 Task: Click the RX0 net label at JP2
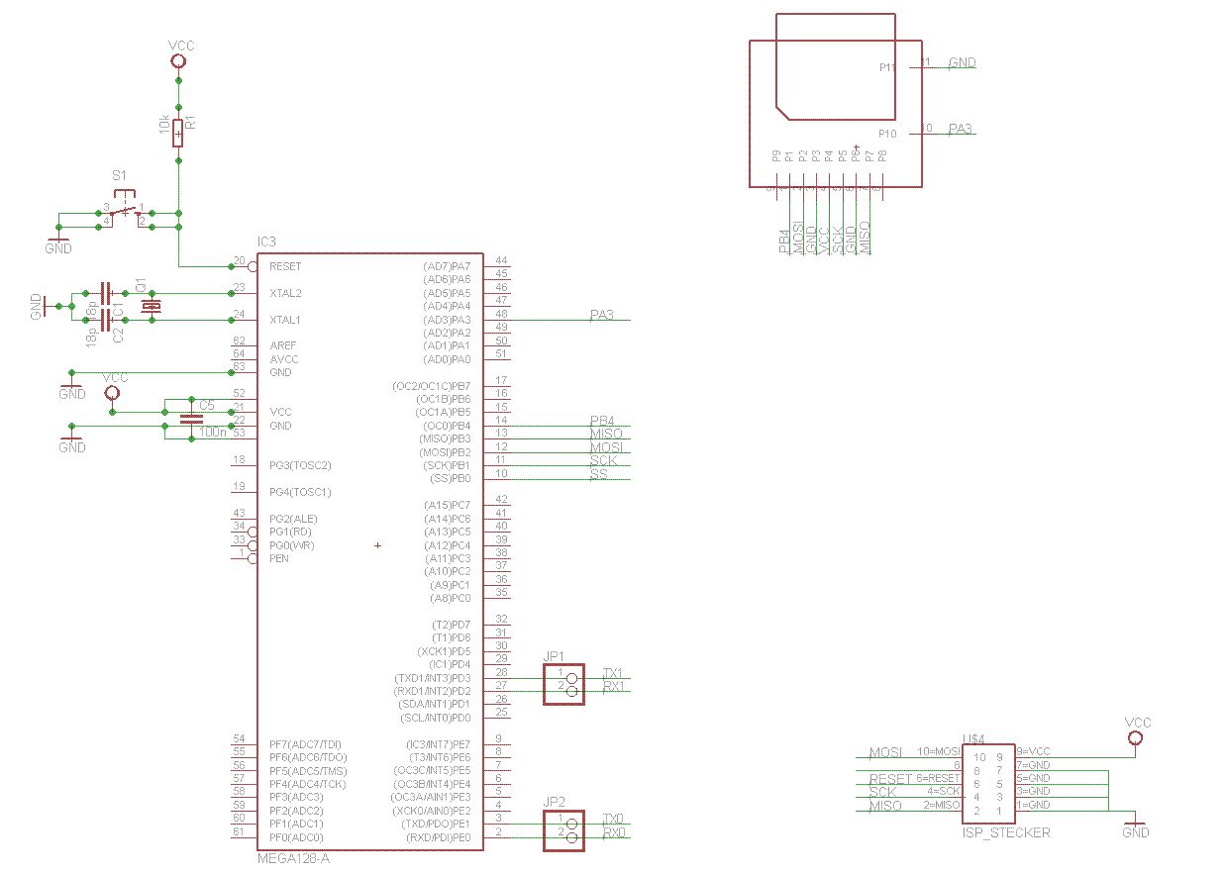click(614, 832)
